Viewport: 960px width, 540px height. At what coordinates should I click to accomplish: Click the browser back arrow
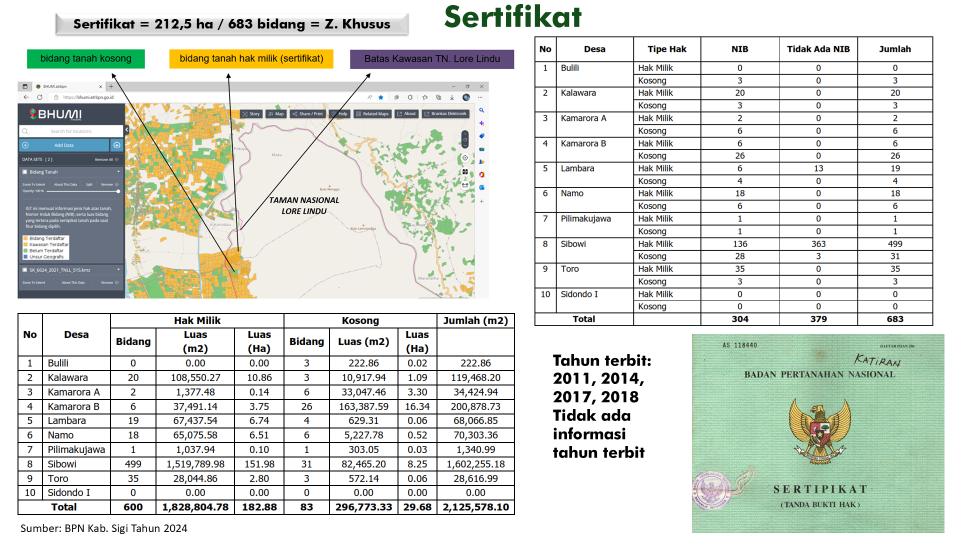(26, 97)
